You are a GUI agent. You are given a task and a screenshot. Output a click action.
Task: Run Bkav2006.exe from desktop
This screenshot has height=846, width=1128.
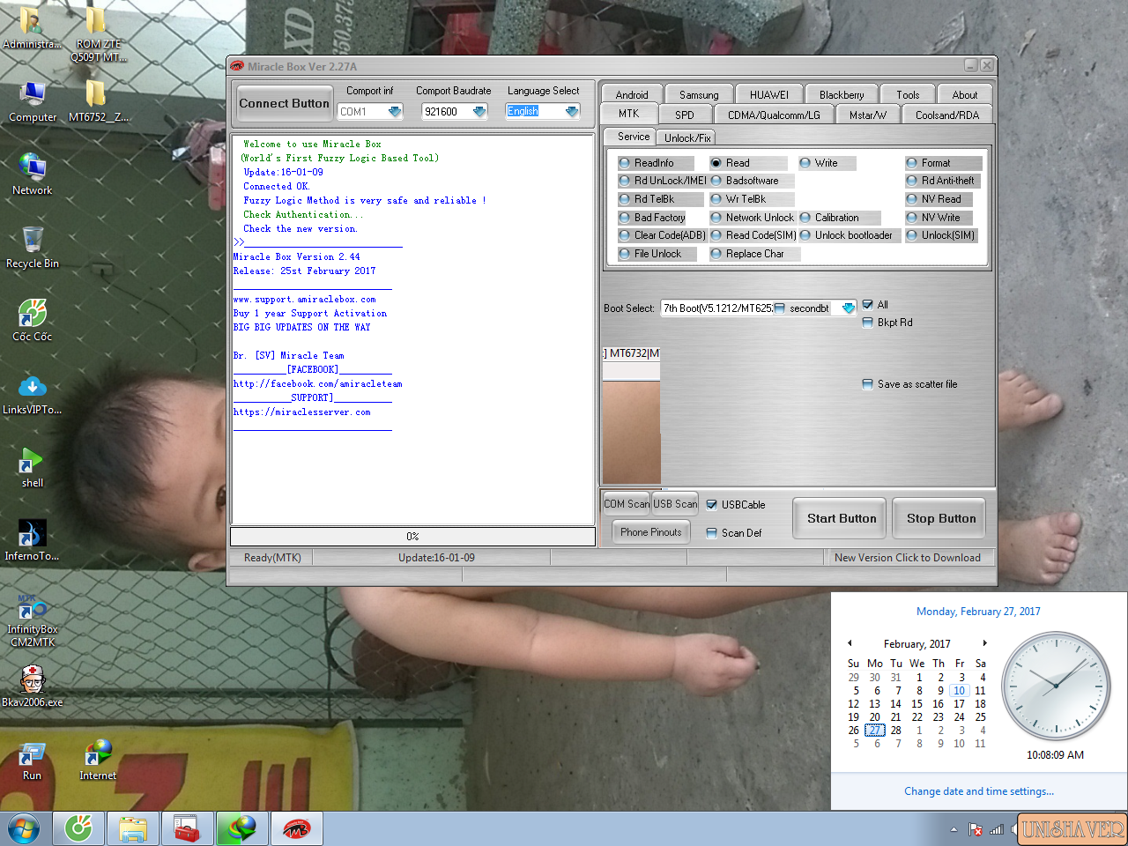[33, 686]
